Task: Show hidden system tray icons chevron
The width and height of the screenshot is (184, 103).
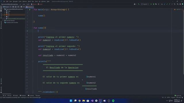Action: [167, 101]
